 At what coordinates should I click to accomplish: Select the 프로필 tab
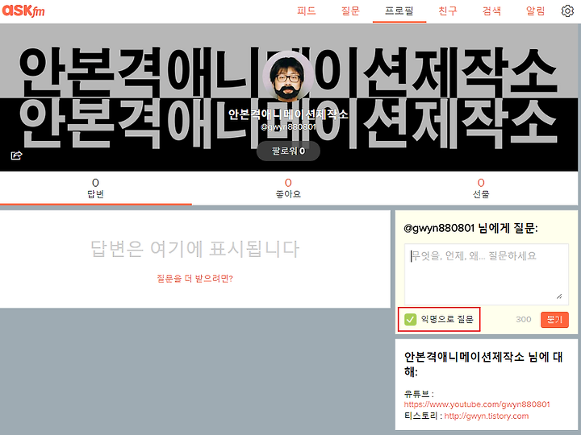point(399,11)
